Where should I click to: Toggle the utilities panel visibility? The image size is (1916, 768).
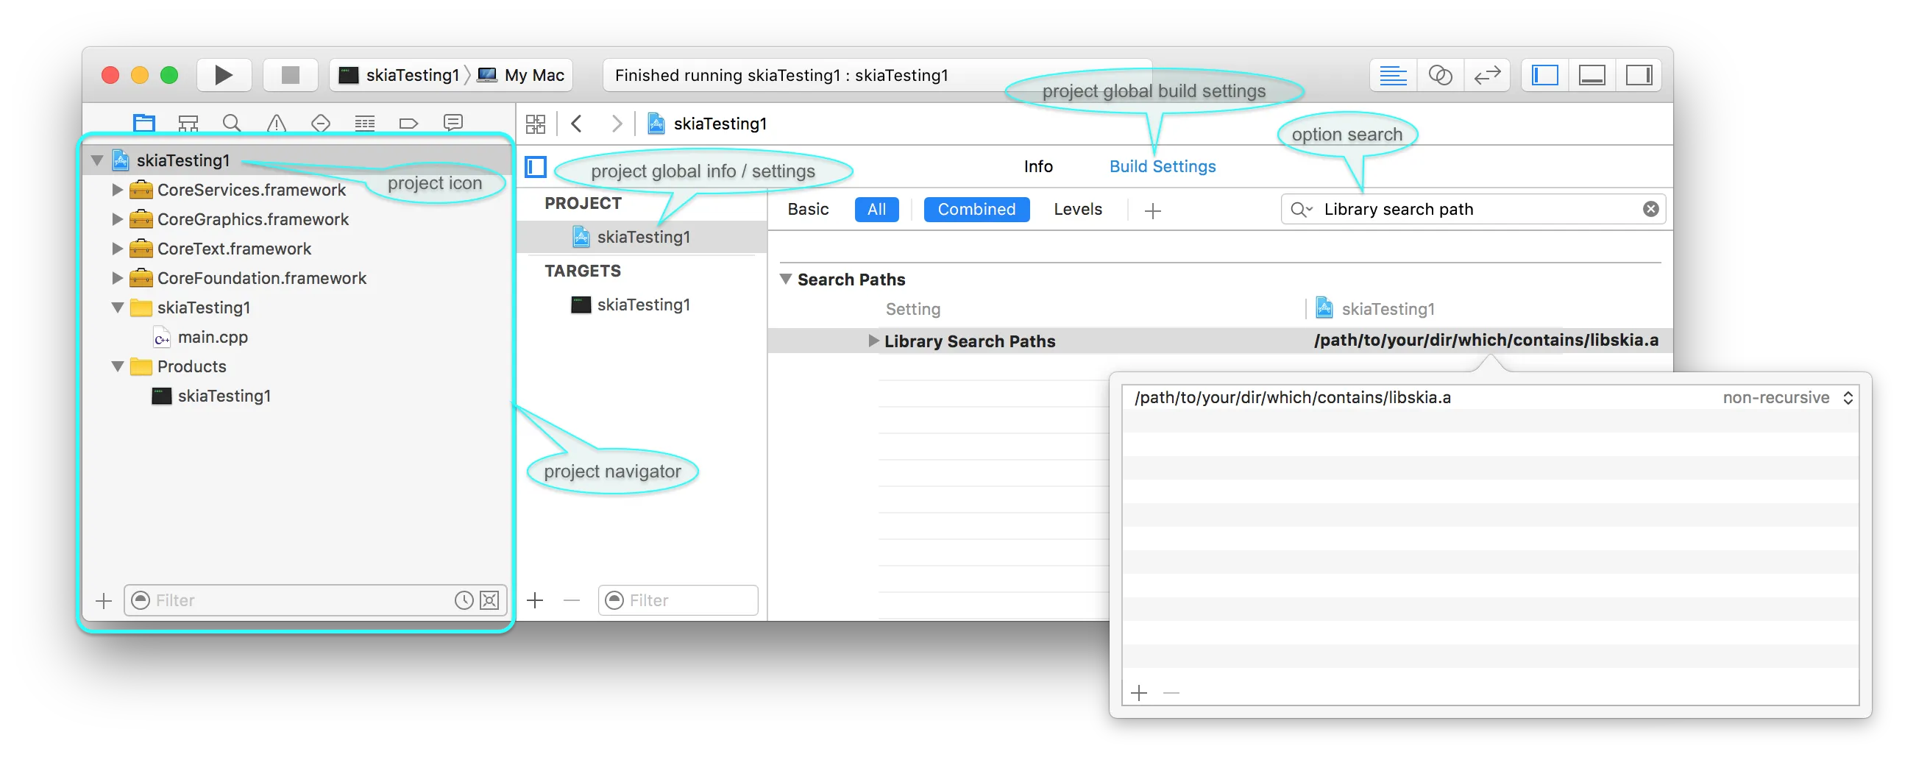[1639, 75]
